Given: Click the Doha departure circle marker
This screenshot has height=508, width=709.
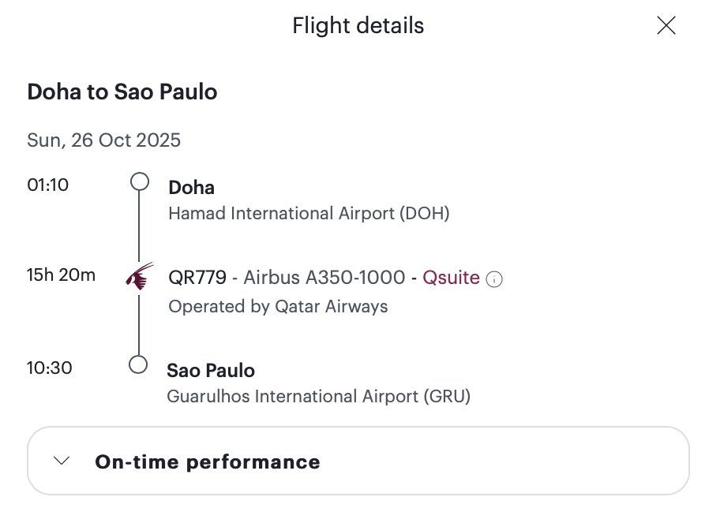Looking at the screenshot, I should [139, 181].
